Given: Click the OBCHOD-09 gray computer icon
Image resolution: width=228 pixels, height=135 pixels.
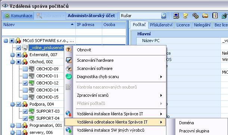Looking at the screenshot, I should [x=31, y=69].
